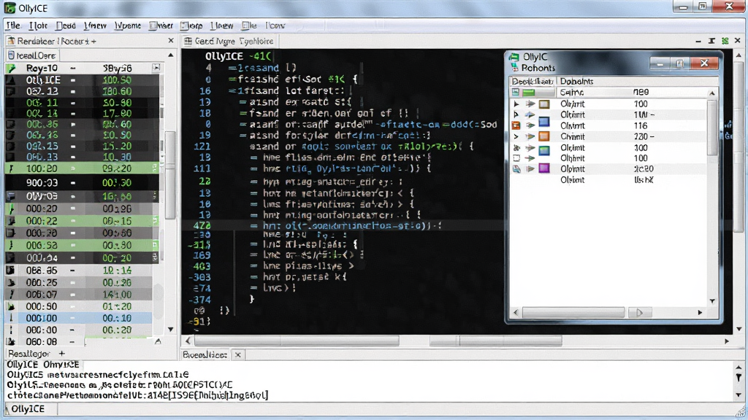Click the tan square icon in the popup's first row
The image size is (748, 420).
(x=544, y=104)
